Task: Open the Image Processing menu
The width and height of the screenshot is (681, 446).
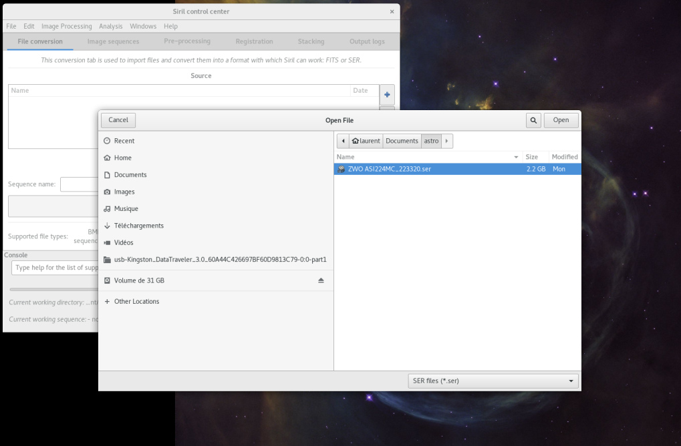Action: [66, 27]
